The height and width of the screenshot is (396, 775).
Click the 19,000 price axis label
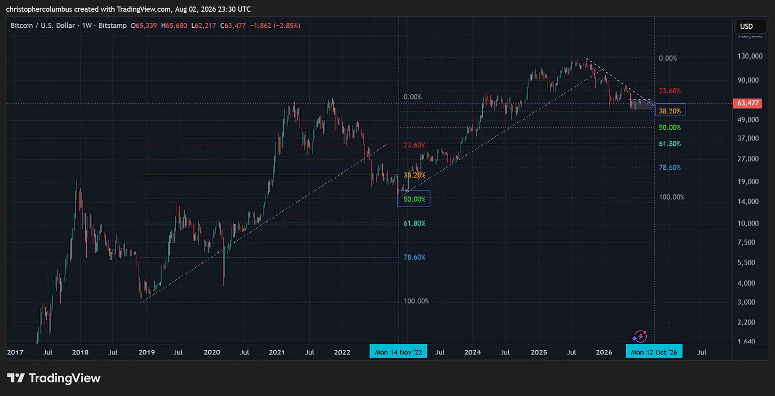(x=748, y=182)
